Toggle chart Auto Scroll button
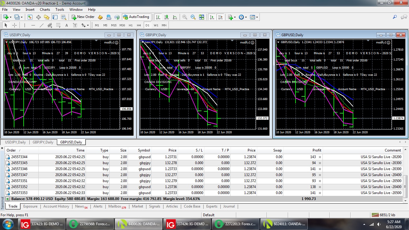The image size is (409, 230). tap(212, 17)
